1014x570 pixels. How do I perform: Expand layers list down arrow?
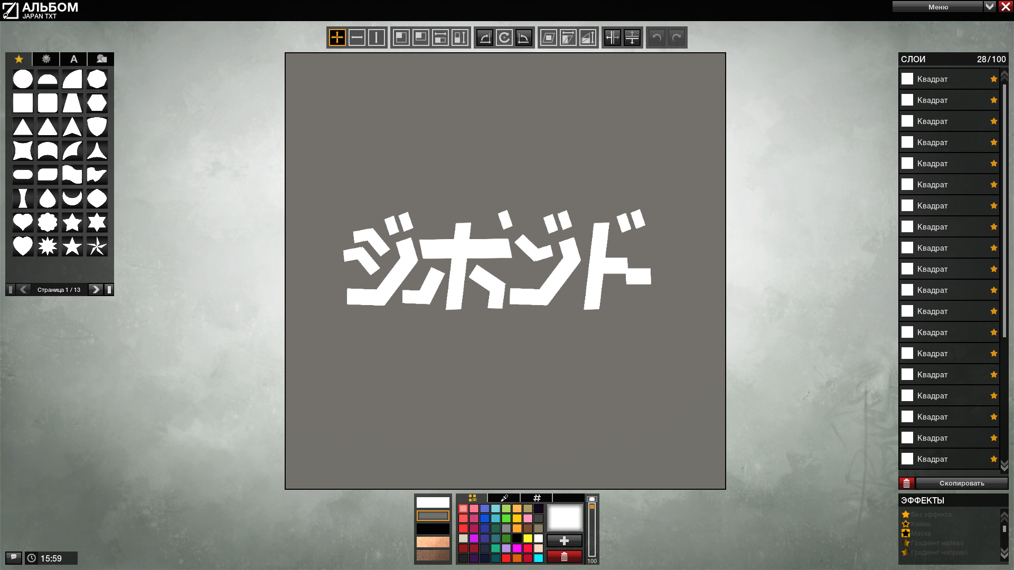pos(1004,465)
